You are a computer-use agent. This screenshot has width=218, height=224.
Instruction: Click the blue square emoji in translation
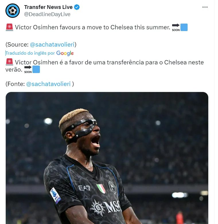(x=36, y=69)
